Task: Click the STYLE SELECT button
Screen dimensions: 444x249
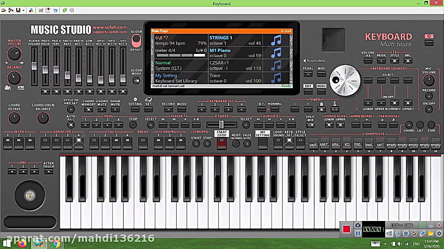Action: [300, 143]
